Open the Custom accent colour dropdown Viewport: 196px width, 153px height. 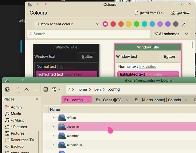point(67,24)
